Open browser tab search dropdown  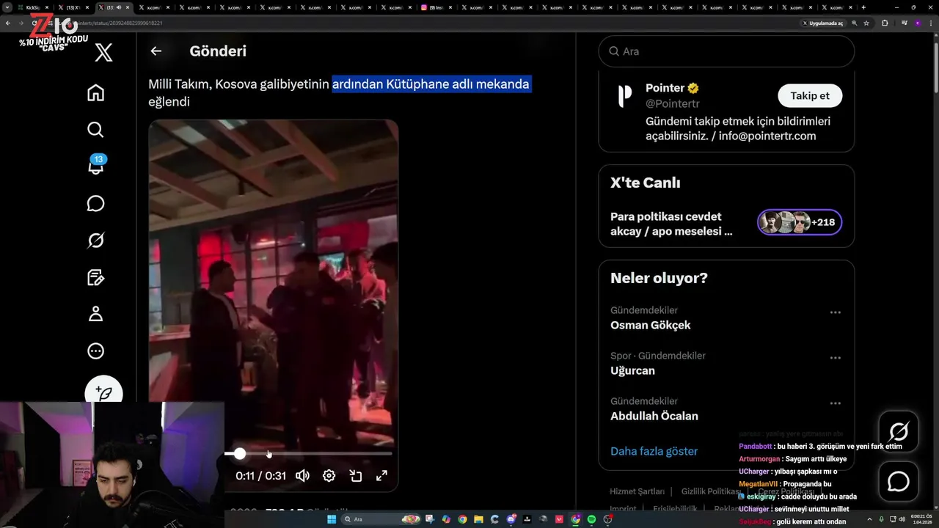click(7, 7)
